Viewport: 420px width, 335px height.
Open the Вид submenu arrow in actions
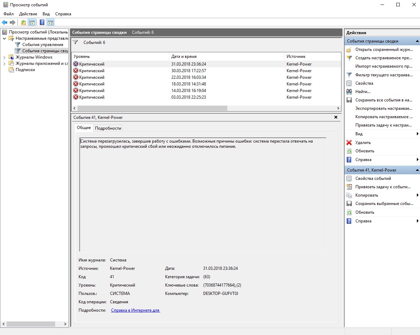click(x=417, y=134)
